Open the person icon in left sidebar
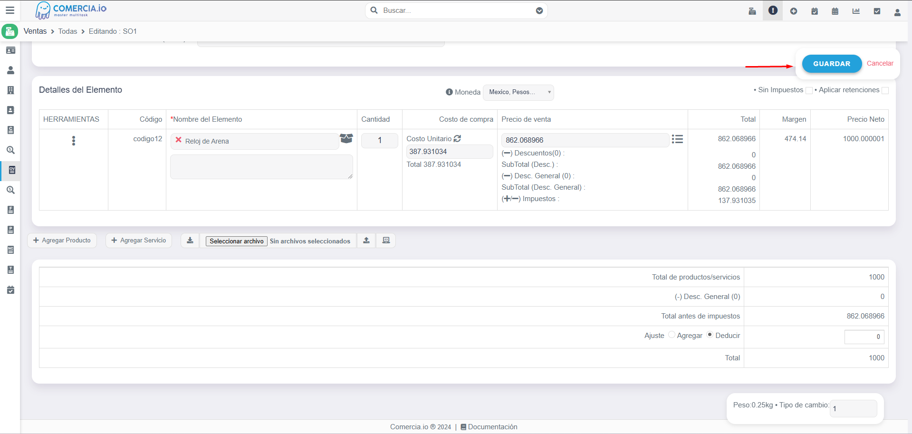 [10, 70]
